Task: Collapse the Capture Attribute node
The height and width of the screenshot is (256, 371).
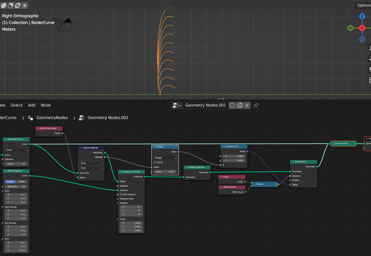Action: 80,148
